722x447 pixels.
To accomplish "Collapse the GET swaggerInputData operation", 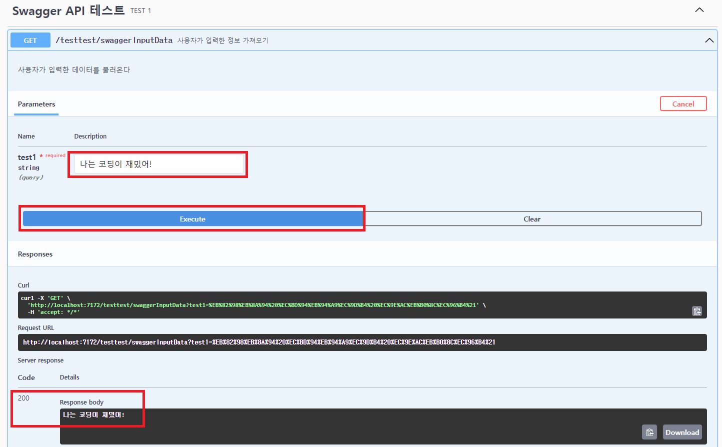I will point(709,40).
